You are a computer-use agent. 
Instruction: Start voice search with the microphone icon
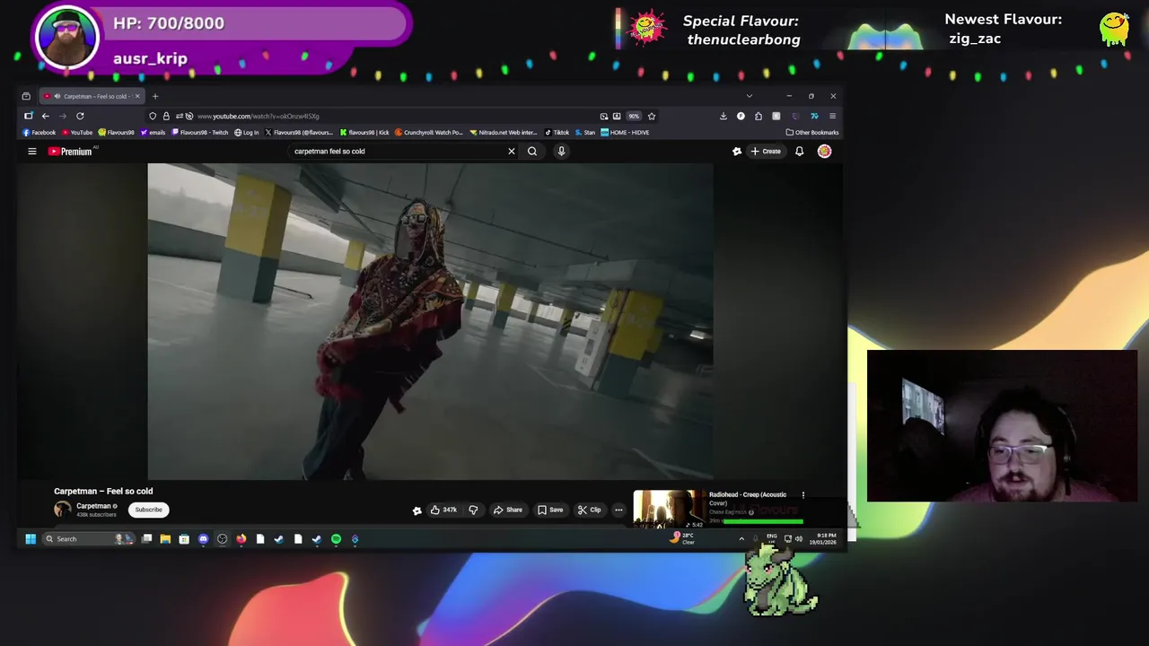(561, 151)
